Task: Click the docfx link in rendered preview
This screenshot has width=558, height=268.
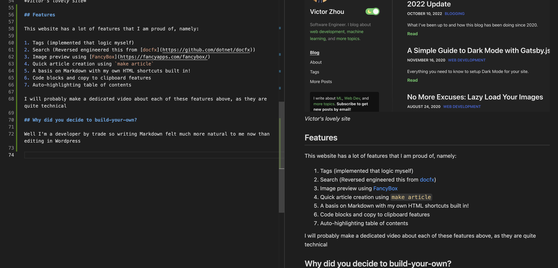Action: pyautogui.click(x=427, y=180)
